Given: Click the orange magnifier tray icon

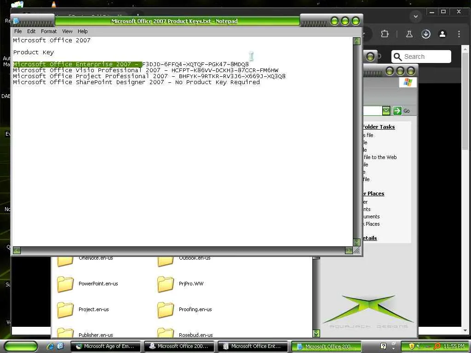Looking at the screenshot, I should 437,346.
